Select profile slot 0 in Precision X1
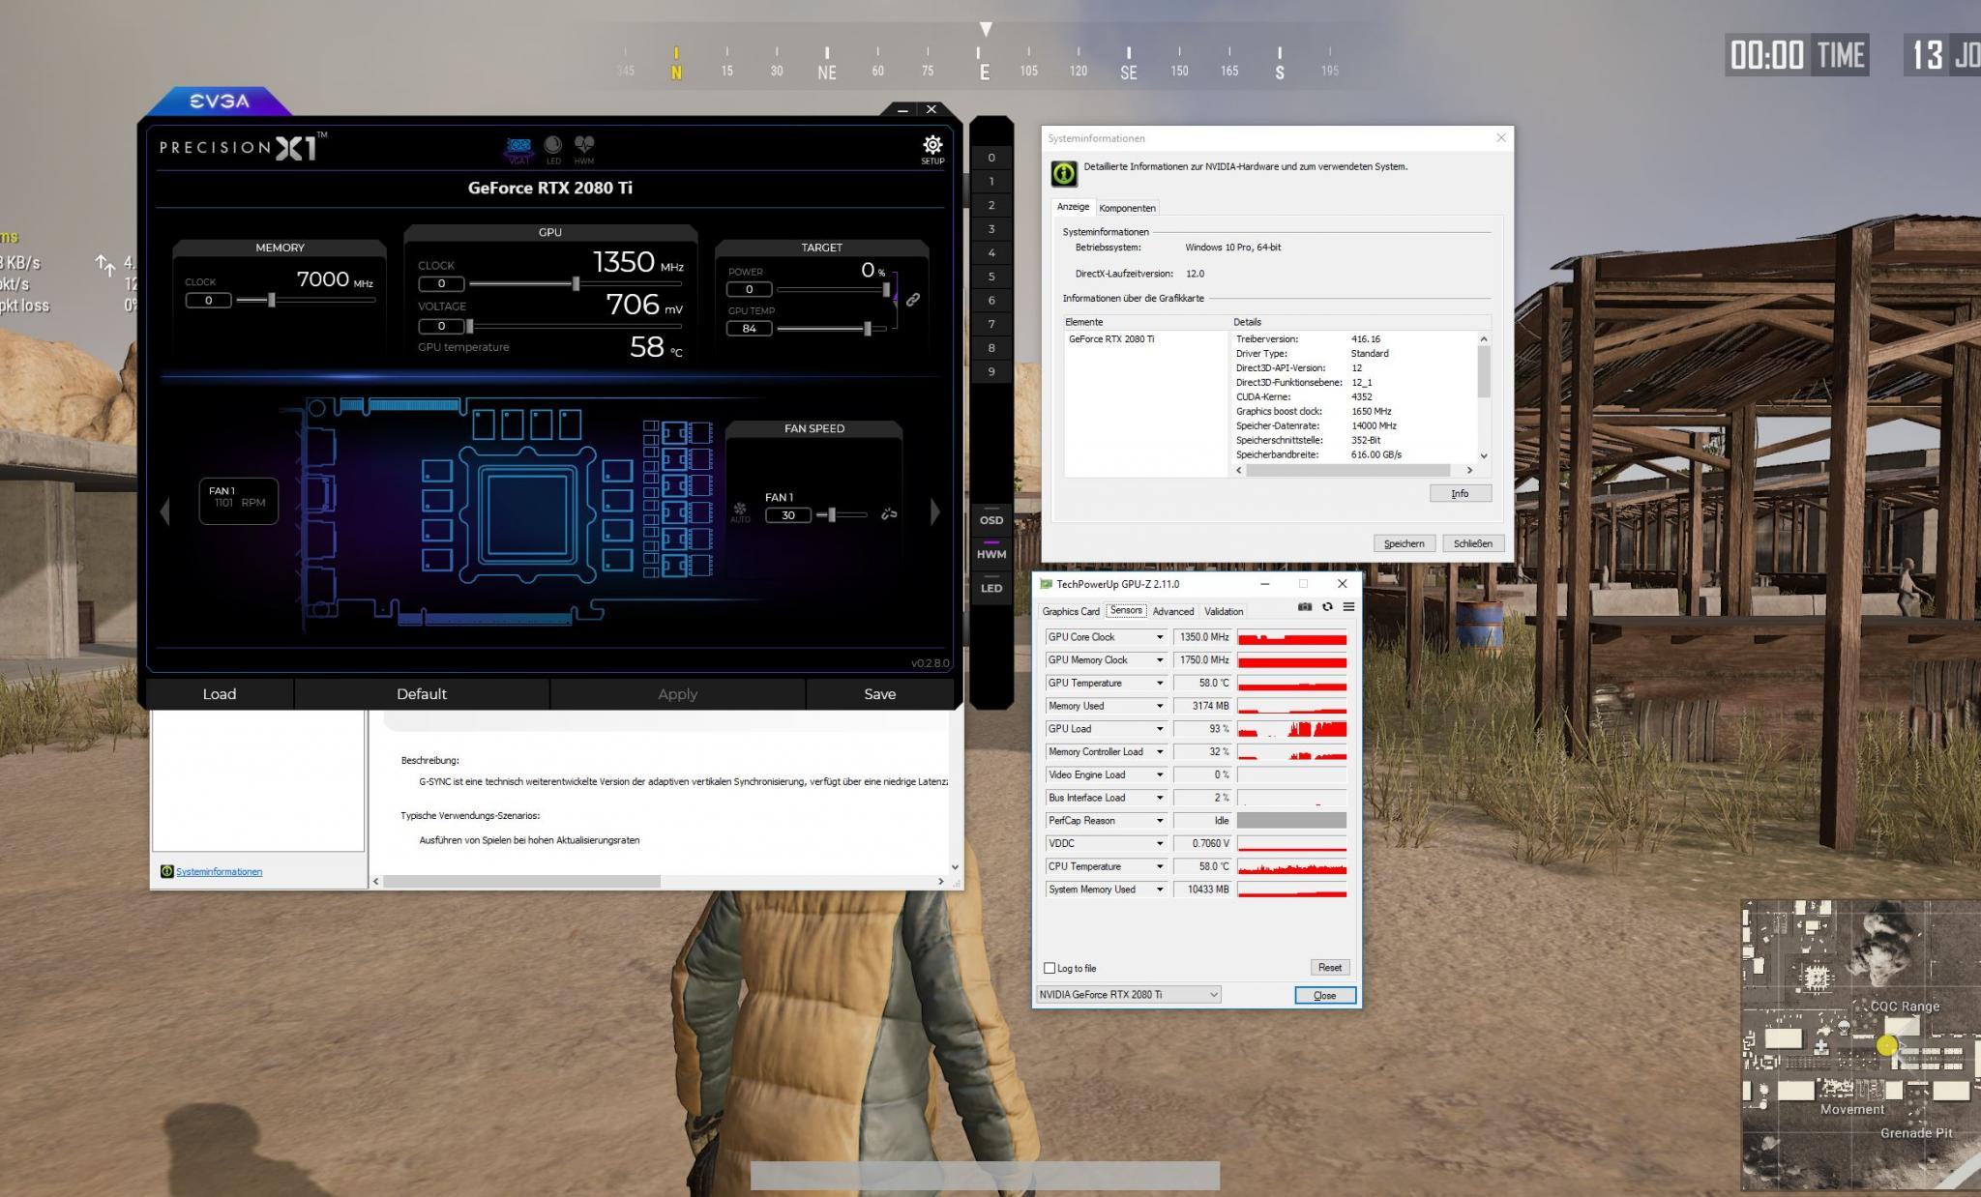 [991, 158]
